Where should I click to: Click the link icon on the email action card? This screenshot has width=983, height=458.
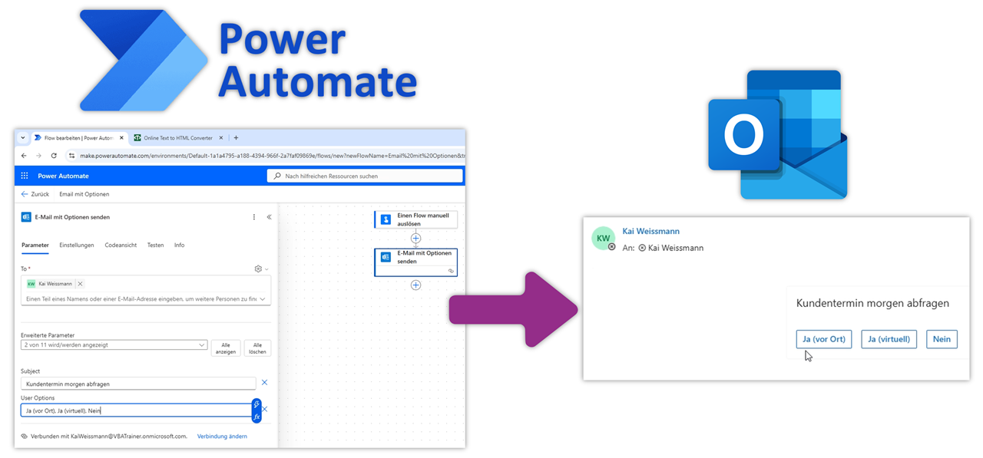point(451,271)
